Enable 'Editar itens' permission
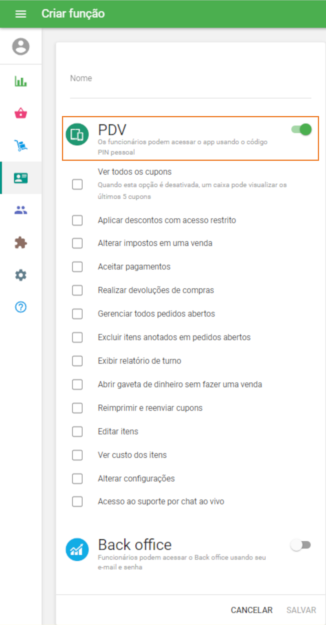Image resolution: width=326 pixels, height=625 pixels. (x=77, y=431)
